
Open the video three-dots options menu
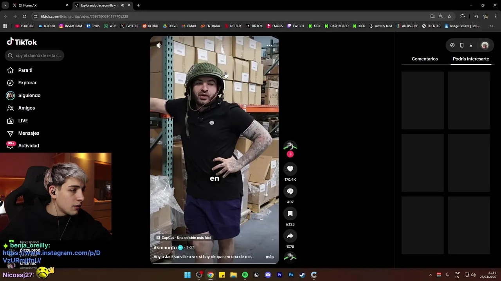pyautogui.click(x=269, y=45)
